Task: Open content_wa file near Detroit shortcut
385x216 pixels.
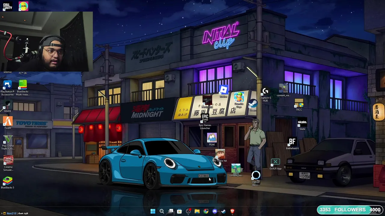Action: (x=236, y=170)
